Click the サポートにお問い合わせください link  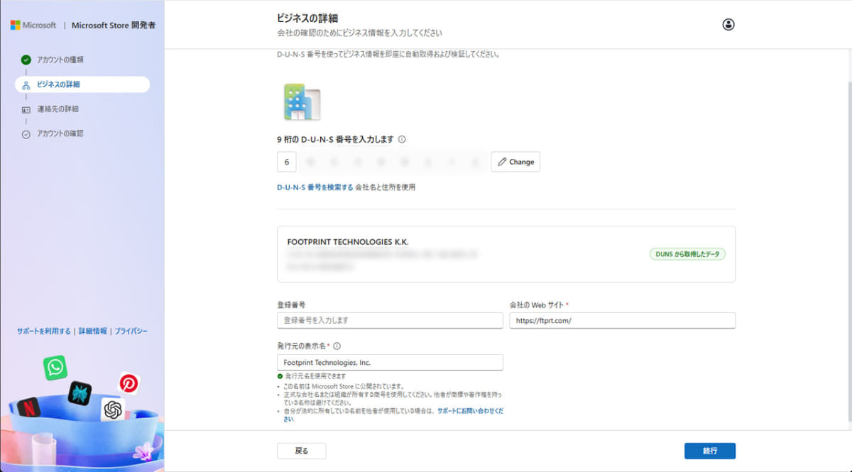pyautogui.click(x=469, y=411)
